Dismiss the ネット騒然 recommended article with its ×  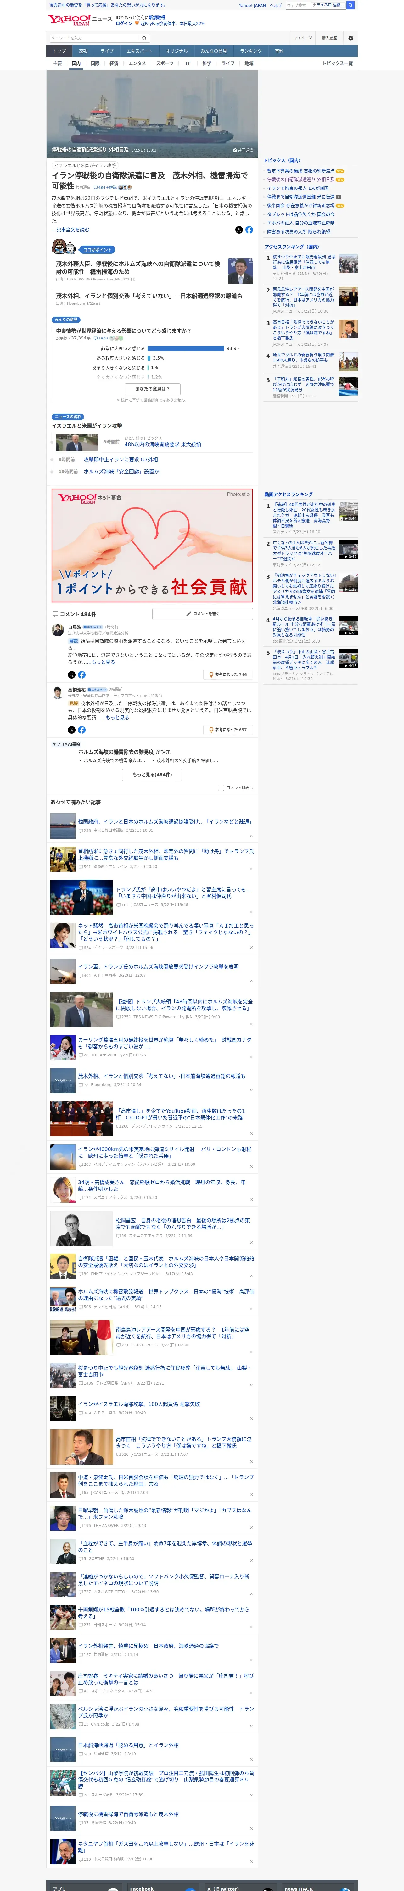pyautogui.click(x=251, y=948)
